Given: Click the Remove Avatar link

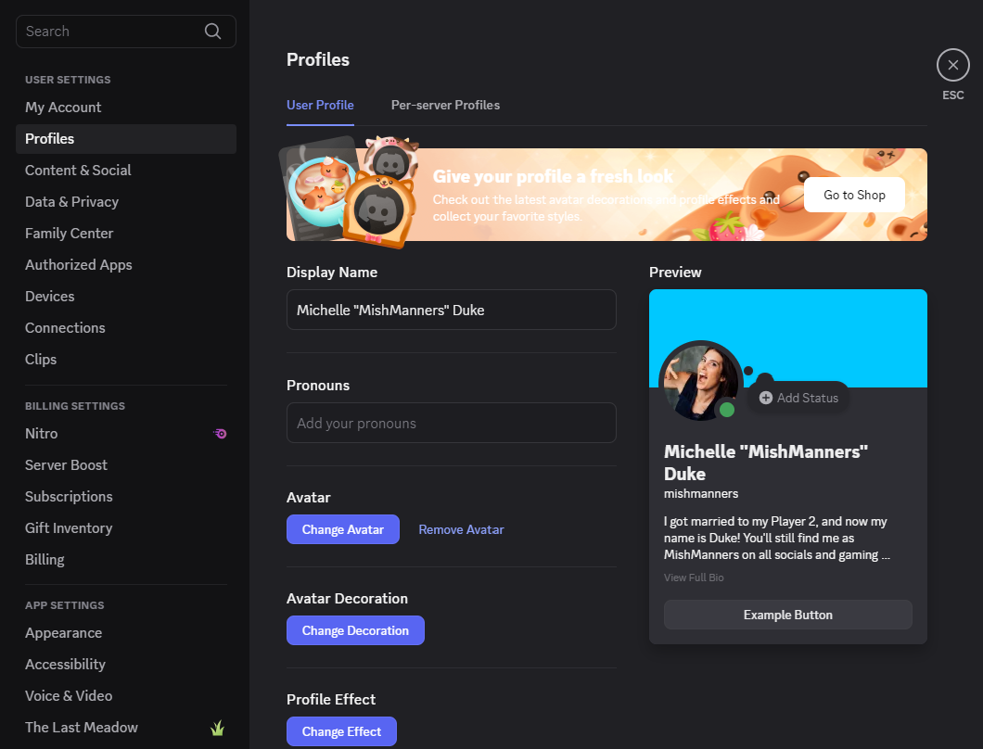Looking at the screenshot, I should pos(461,529).
